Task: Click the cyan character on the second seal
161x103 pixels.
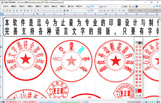Action: 81,50
